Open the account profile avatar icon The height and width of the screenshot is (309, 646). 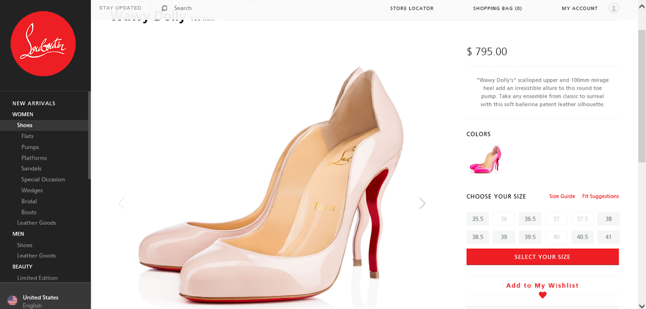pos(613,8)
